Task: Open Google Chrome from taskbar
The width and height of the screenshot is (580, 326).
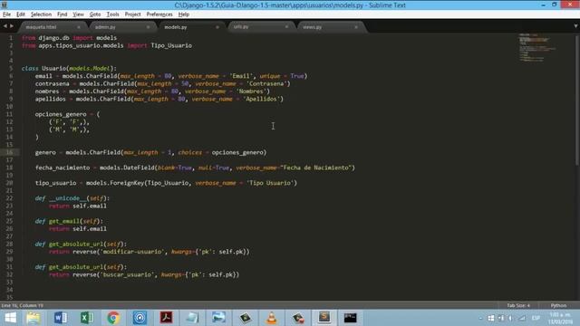Action: pos(113,318)
